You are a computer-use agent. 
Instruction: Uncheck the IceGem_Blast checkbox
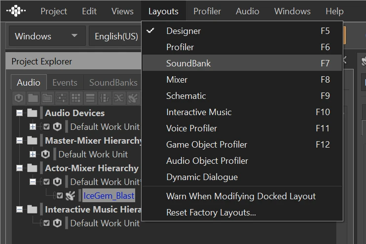[60, 195]
